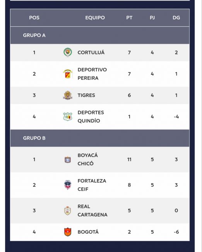This screenshot has height=252, width=202.
Task: Select the Bogotá team name
Action: [88, 232]
